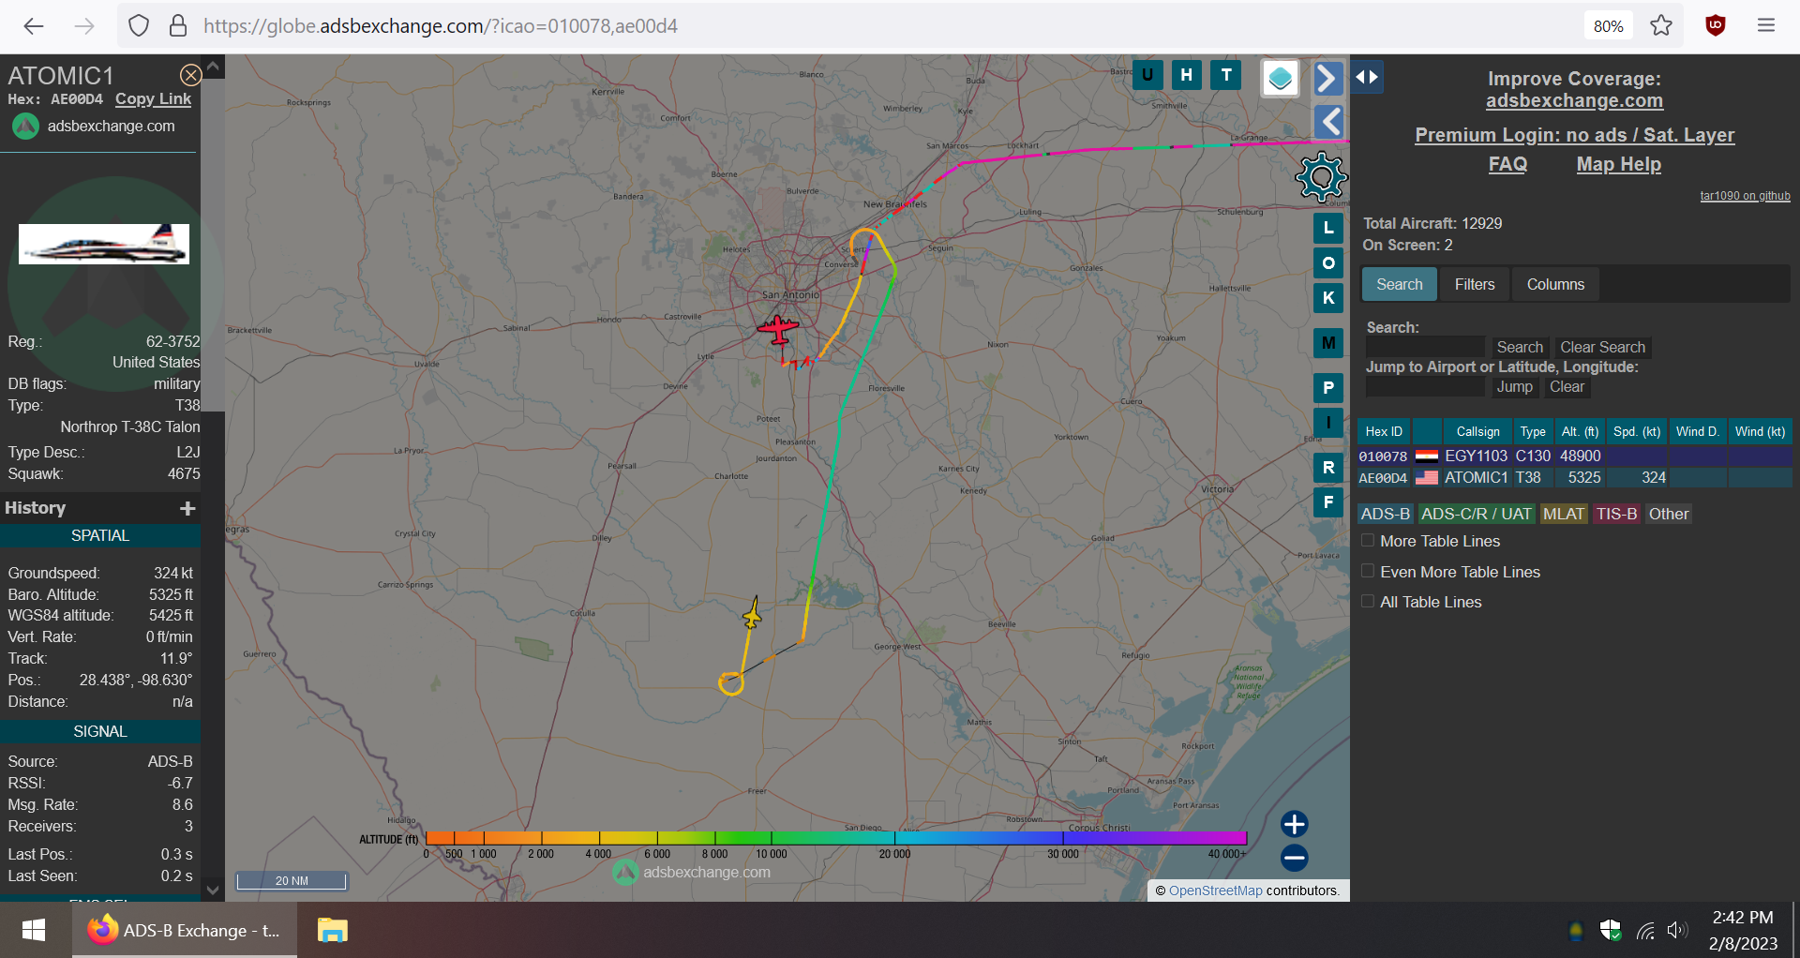Image resolution: width=1800 pixels, height=958 pixels.
Task: Click the F map button
Action: tap(1328, 502)
